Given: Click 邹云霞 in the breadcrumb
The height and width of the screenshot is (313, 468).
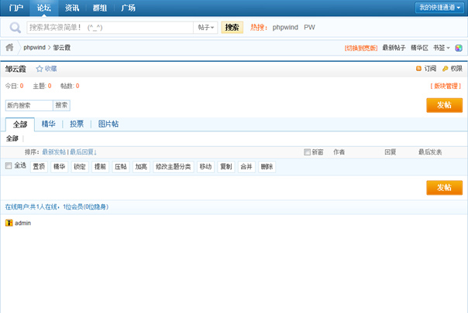Looking at the screenshot, I should (x=62, y=48).
